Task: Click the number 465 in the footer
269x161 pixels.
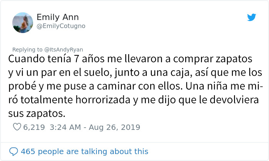Action: [28, 151]
